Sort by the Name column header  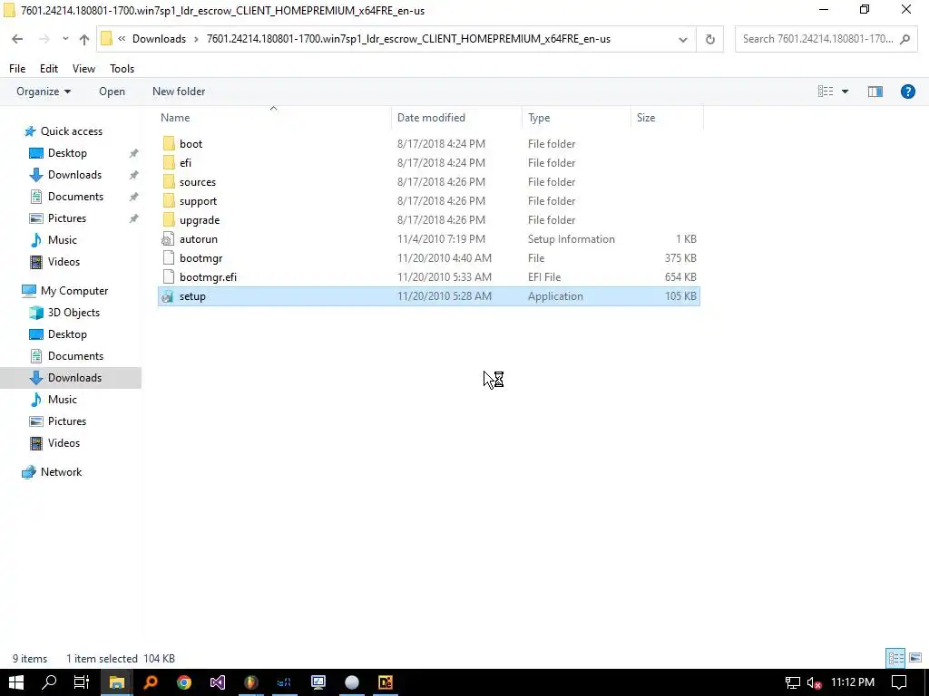pos(274,117)
